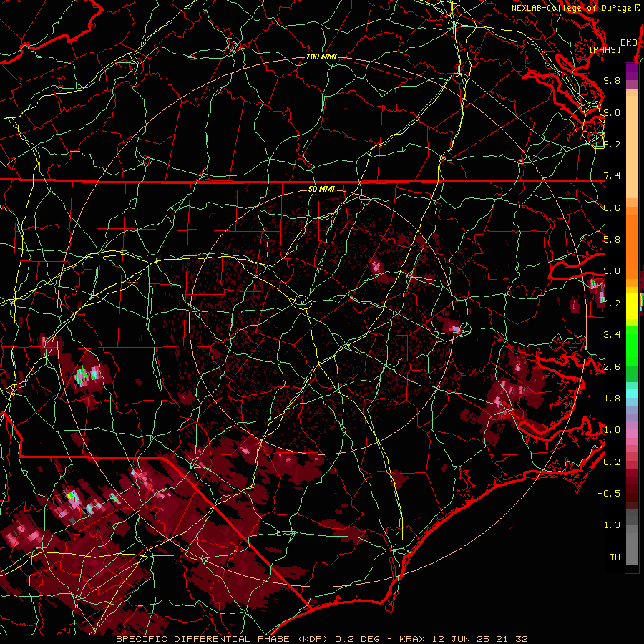Click the 0.2 DEG elevation text in the caption
644x644 pixels.
358,639
